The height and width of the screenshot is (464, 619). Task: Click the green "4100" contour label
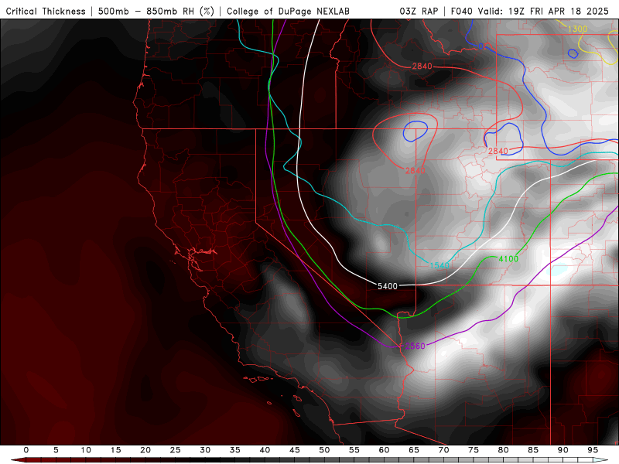click(x=508, y=259)
